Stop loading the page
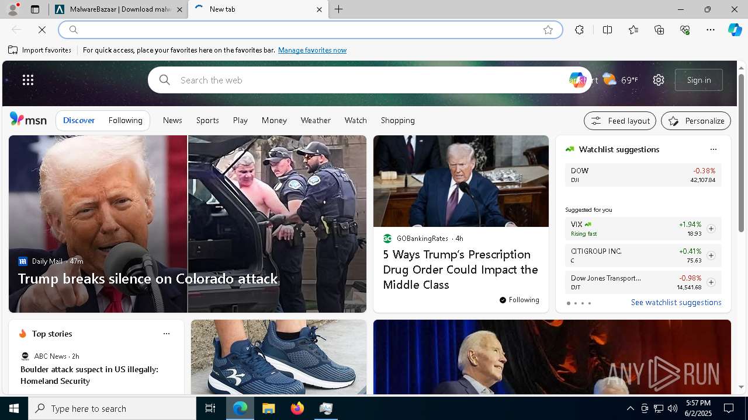 point(42,30)
